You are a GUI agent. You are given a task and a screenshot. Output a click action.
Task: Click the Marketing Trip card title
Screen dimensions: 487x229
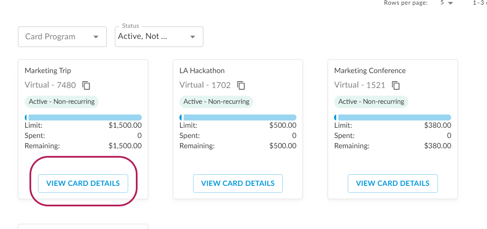click(x=48, y=70)
